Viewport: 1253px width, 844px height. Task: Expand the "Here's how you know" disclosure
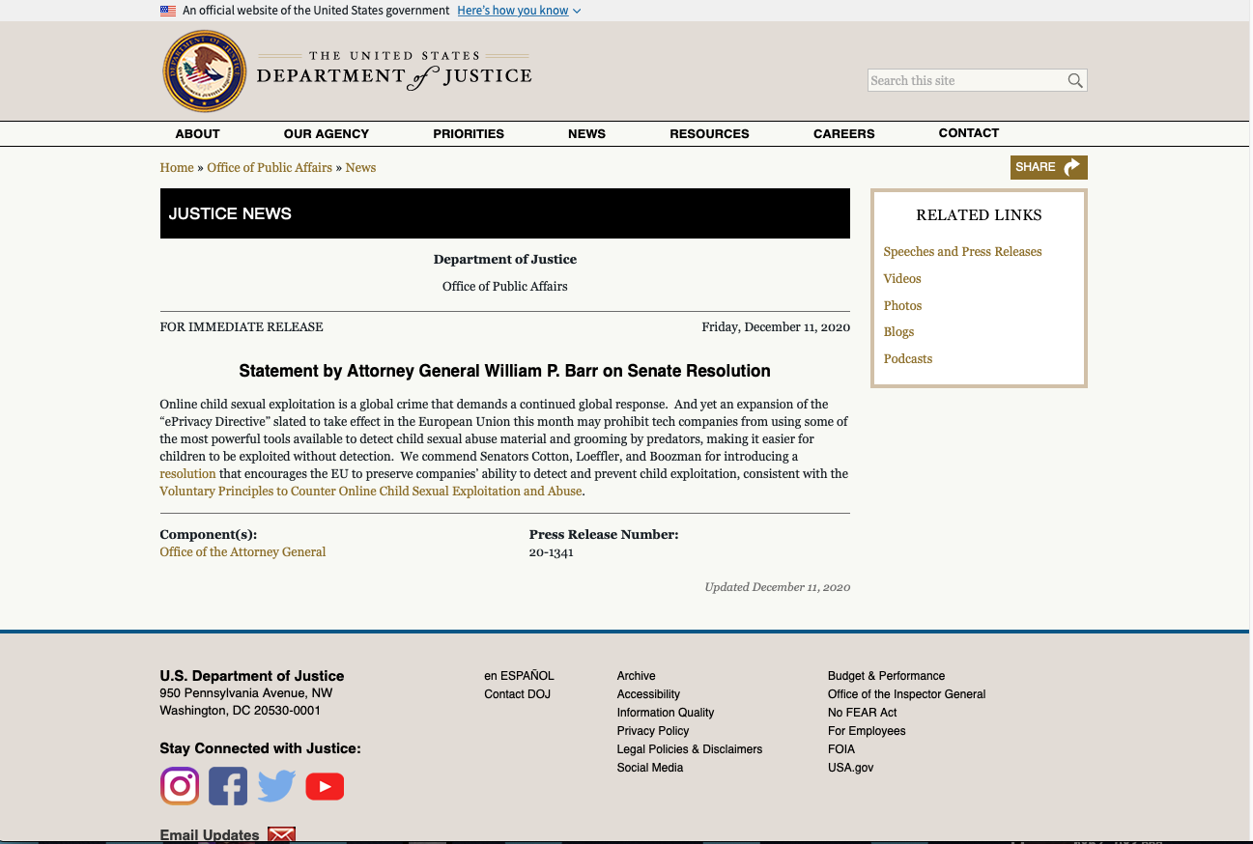point(519,11)
